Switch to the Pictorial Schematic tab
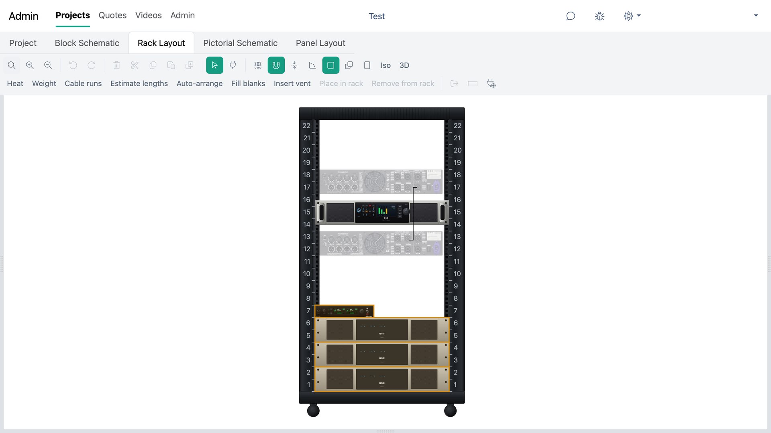This screenshot has height=433, width=771. click(240, 43)
